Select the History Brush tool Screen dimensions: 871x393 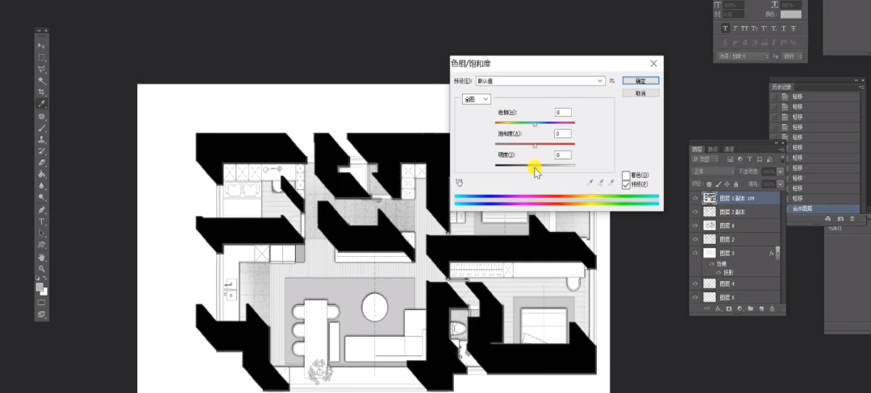pyautogui.click(x=42, y=151)
